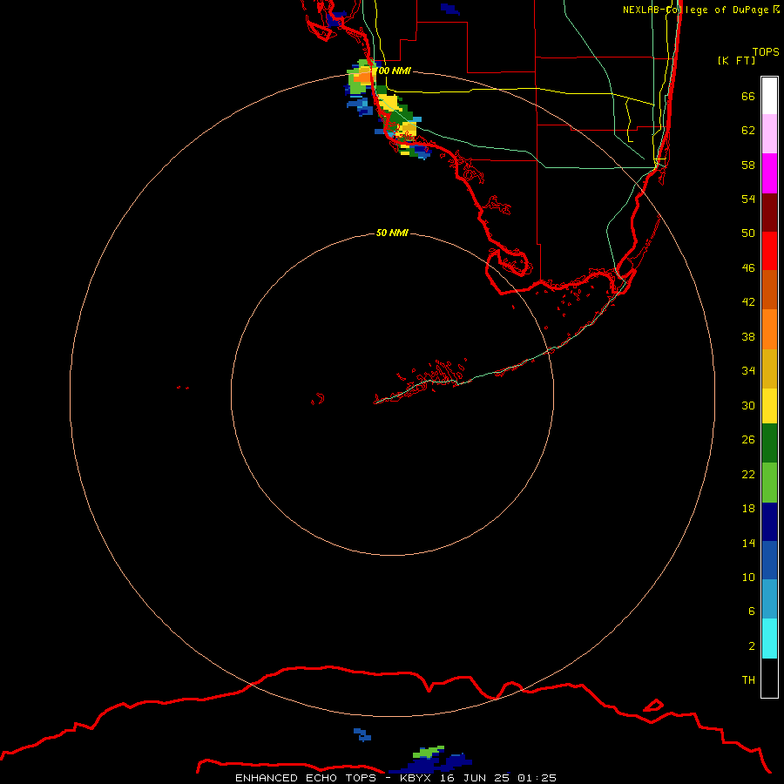The image size is (784, 784).
Task: Click the black TH threshold legend swatch
Action: coord(769,678)
